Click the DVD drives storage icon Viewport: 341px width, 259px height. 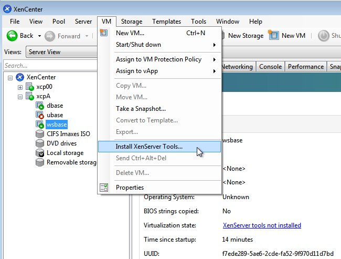click(40, 143)
